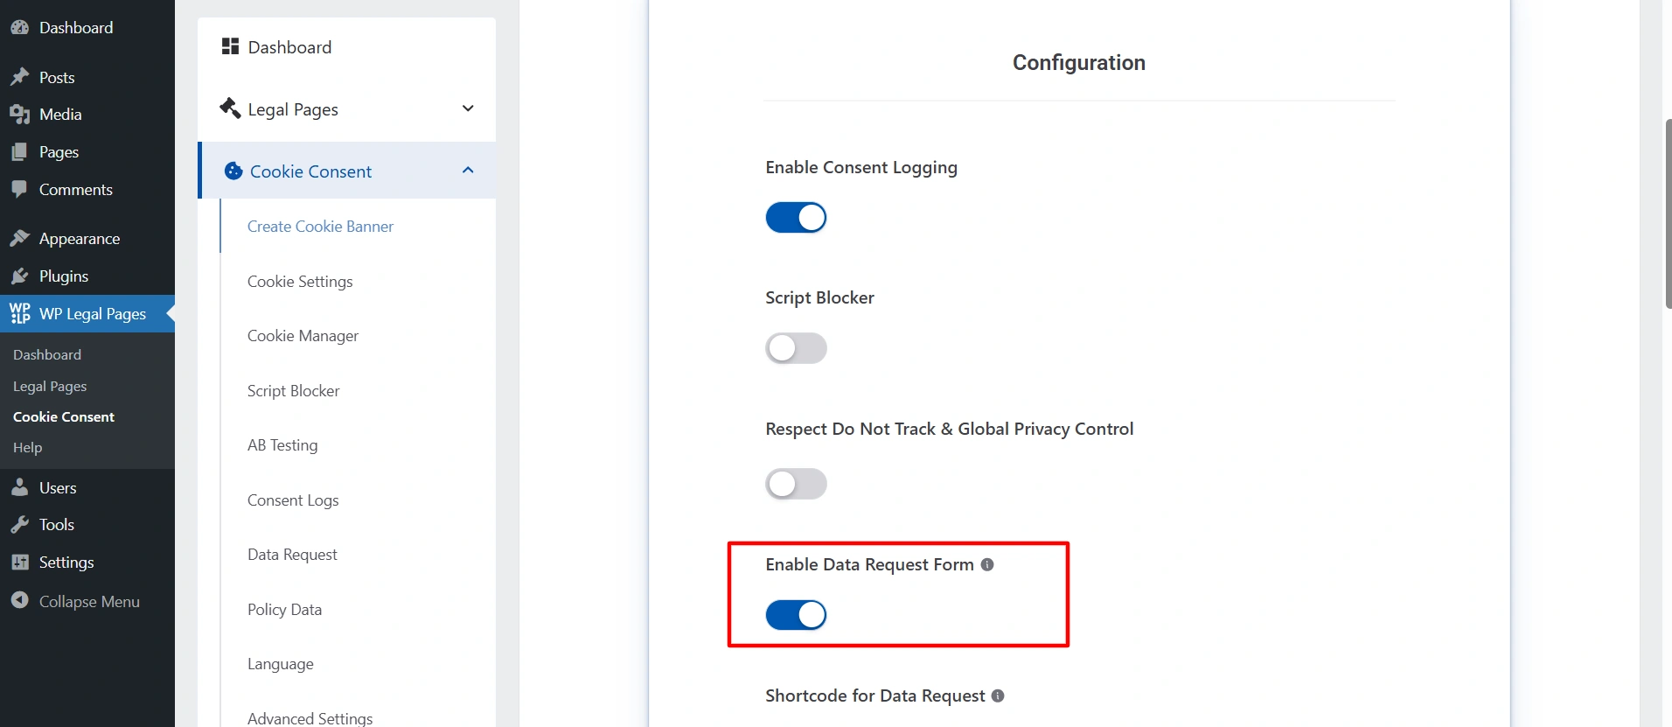This screenshot has width=1672, height=727.
Task: Turn on the Script Blocker toggle
Action: tap(796, 348)
